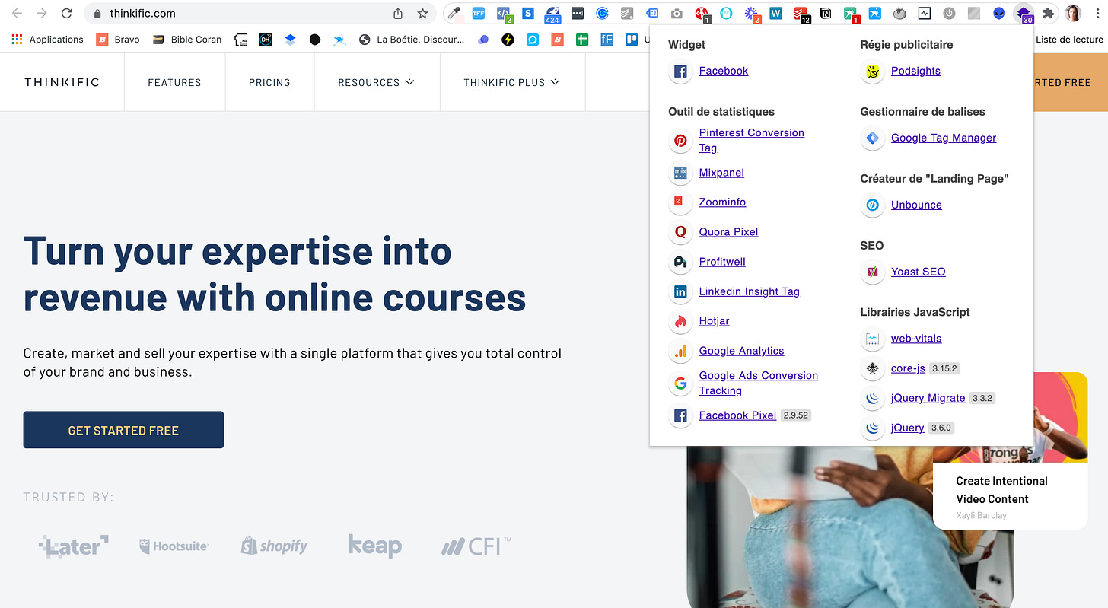Open the Chrome three-dot menu
The height and width of the screenshot is (608, 1108).
pyautogui.click(x=1098, y=13)
